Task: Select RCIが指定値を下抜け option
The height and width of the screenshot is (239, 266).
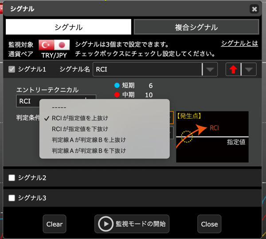Action: point(105,129)
